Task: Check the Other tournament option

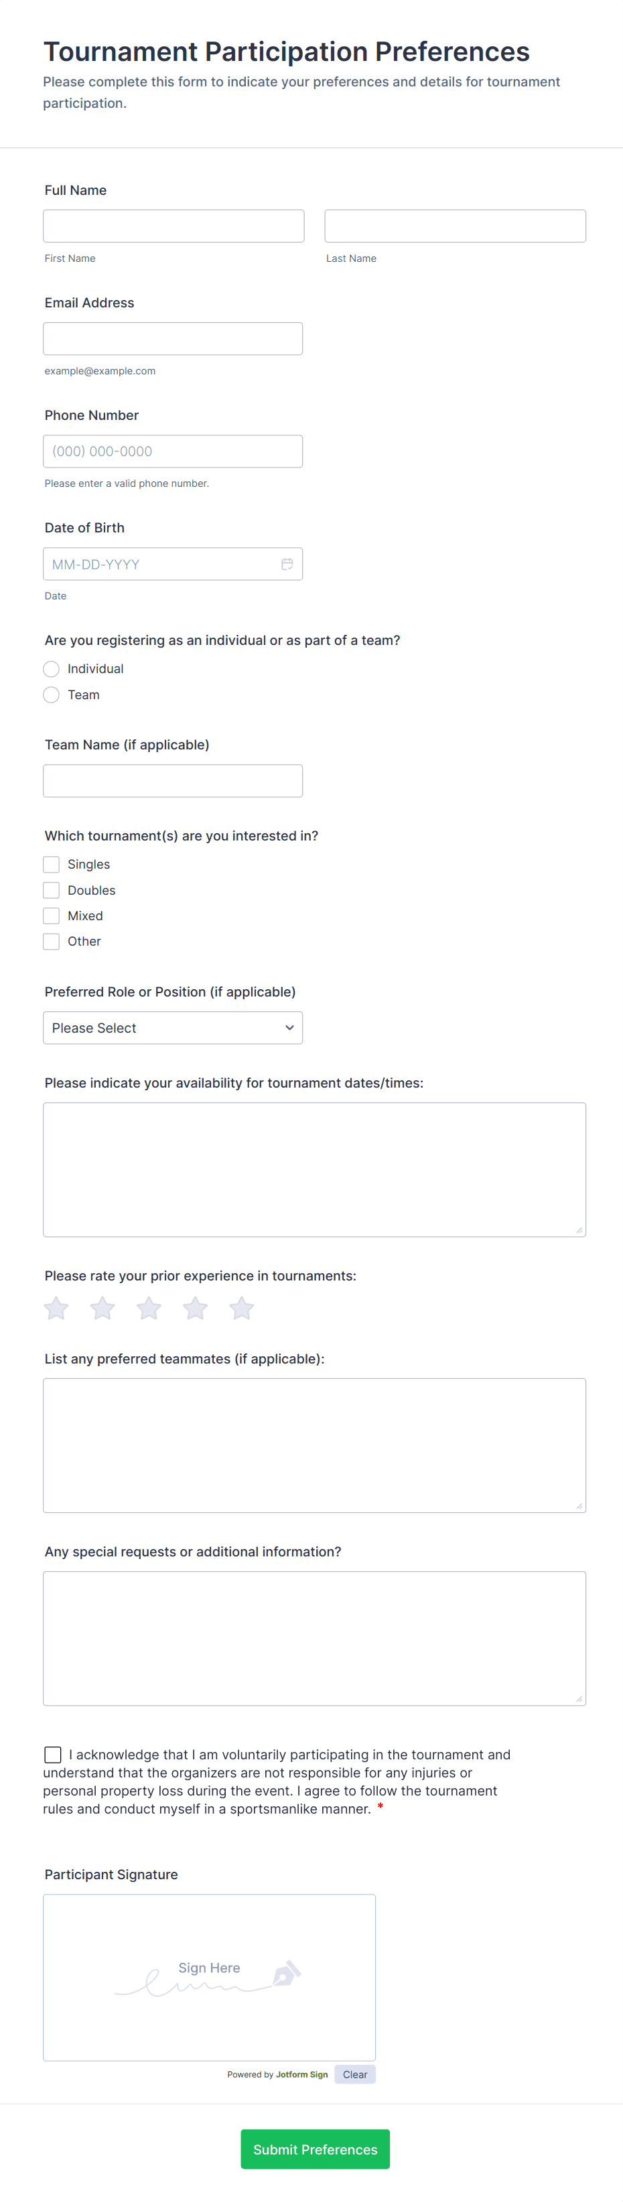Action: click(52, 941)
